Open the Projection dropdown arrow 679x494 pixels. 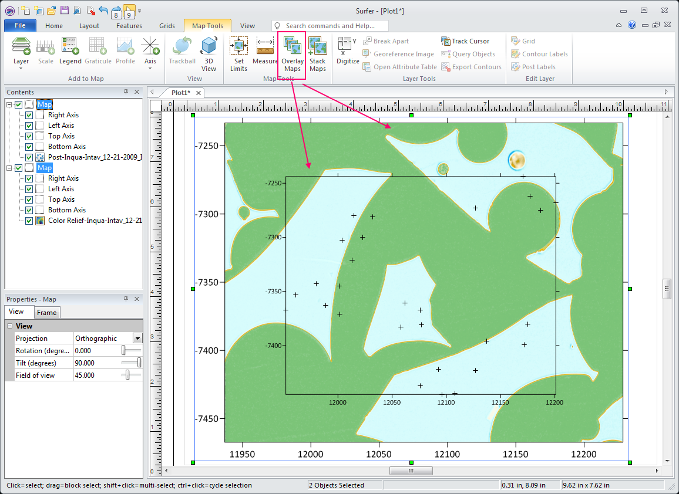tap(137, 339)
